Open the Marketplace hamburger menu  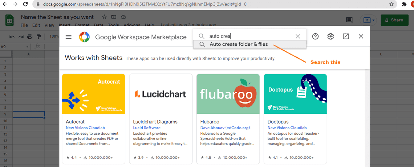(69, 37)
